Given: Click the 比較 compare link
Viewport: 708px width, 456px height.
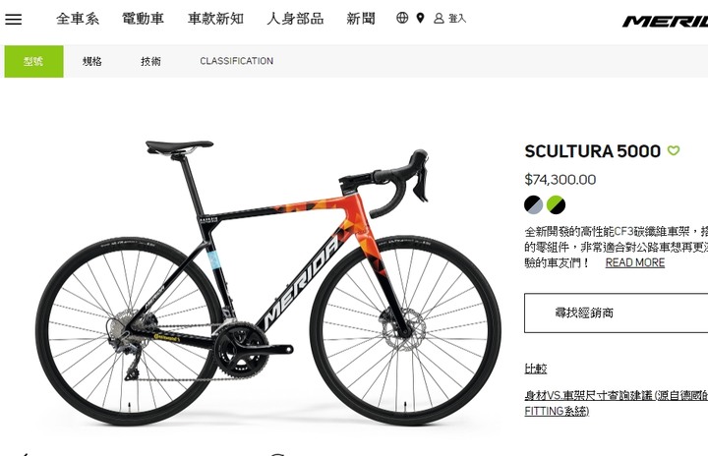Looking at the screenshot, I should click(x=536, y=369).
